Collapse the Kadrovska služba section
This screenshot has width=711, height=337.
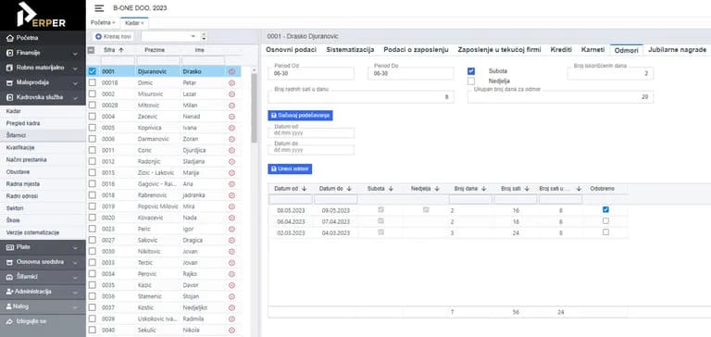43,97
